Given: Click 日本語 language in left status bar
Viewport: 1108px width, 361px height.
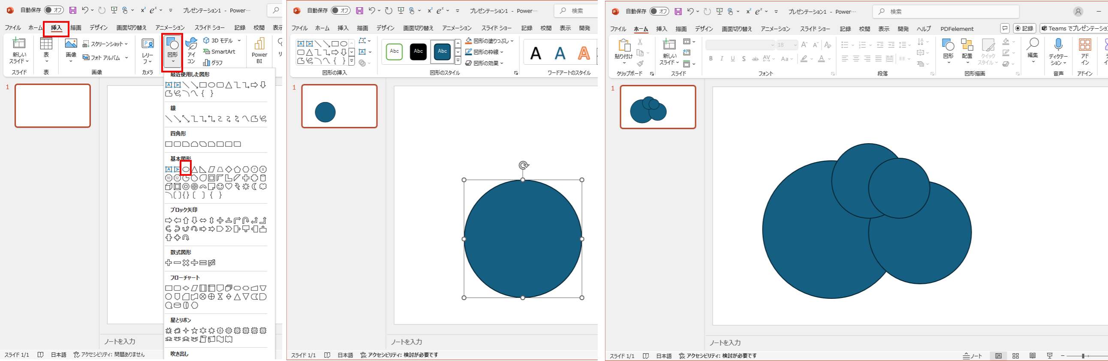Looking at the screenshot, I should click(58, 355).
